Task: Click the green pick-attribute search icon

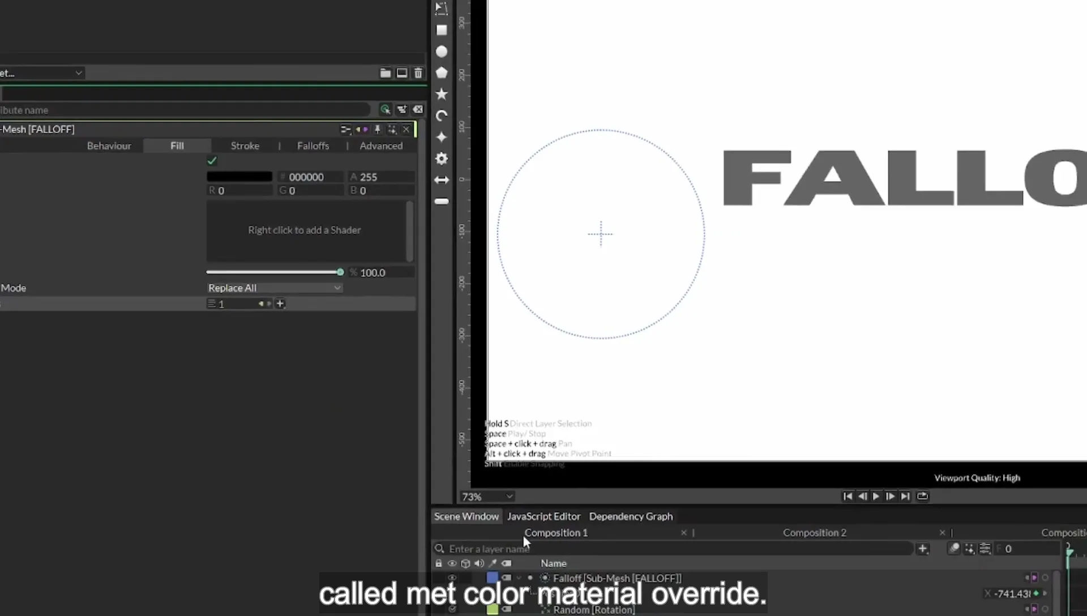Action: [x=385, y=110]
